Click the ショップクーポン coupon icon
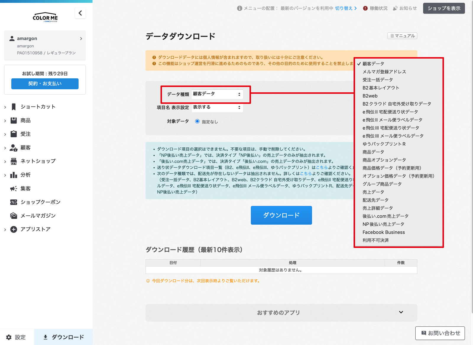The width and height of the screenshot is (473, 345). 14,202
